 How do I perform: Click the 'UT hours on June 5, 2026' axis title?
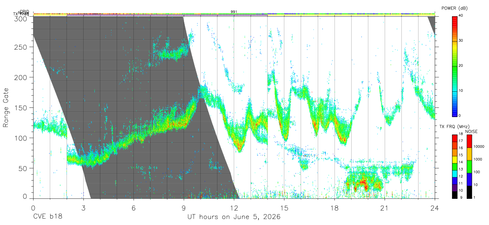pyautogui.click(x=234, y=217)
